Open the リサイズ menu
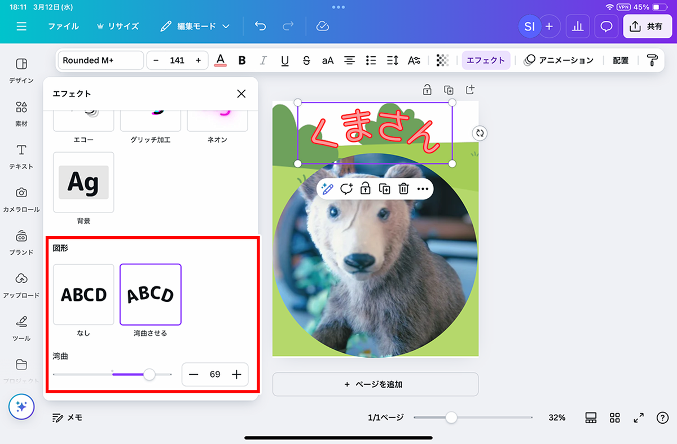The height and width of the screenshot is (444, 677). click(117, 26)
